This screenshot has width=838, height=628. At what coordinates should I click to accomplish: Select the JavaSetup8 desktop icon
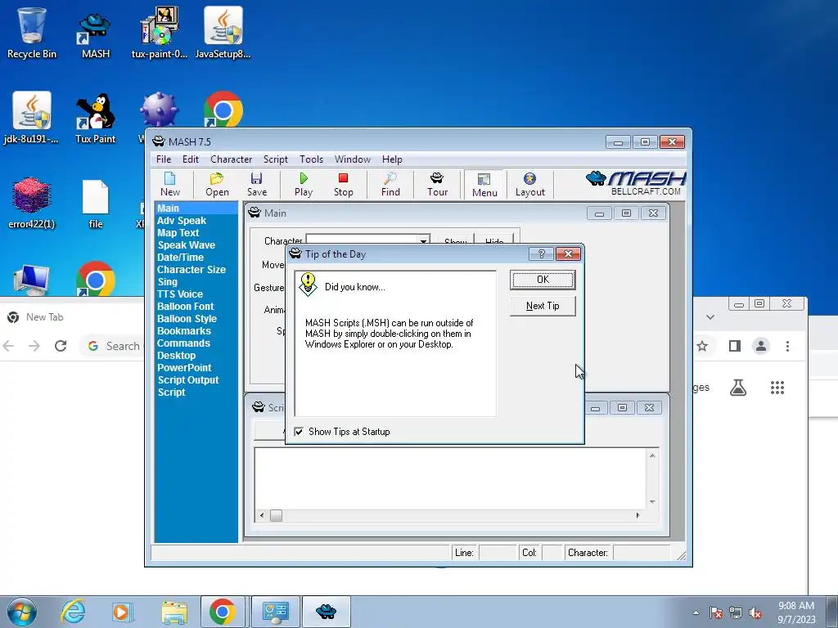click(223, 33)
